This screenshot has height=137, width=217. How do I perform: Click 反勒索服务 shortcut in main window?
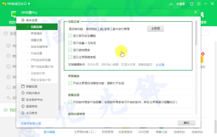(125, 132)
